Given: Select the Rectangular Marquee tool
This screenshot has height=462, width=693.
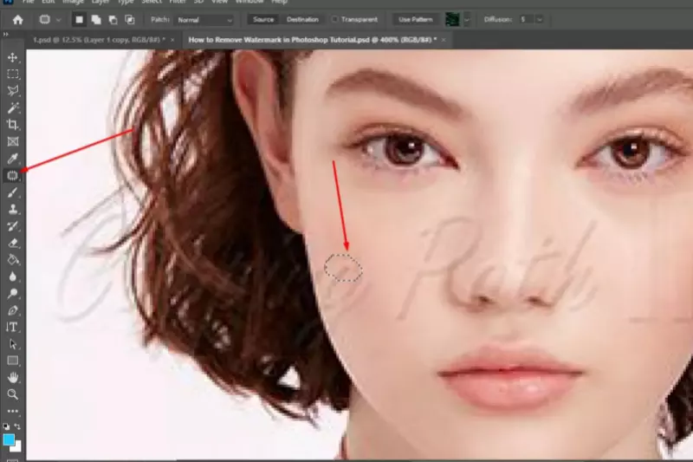Looking at the screenshot, I should click(x=12, y=74).
